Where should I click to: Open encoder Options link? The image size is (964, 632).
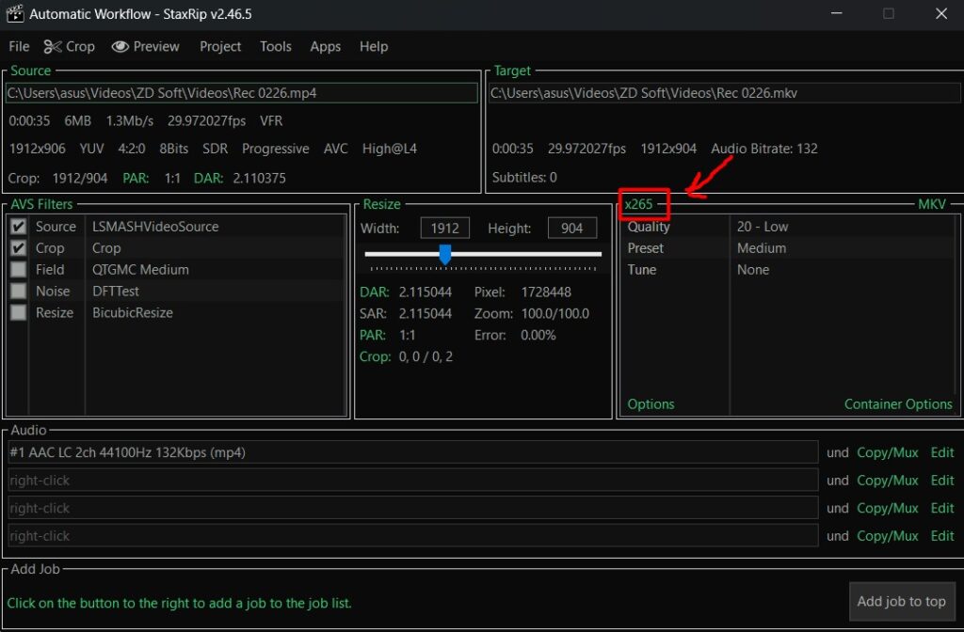[x=651, y=404]
